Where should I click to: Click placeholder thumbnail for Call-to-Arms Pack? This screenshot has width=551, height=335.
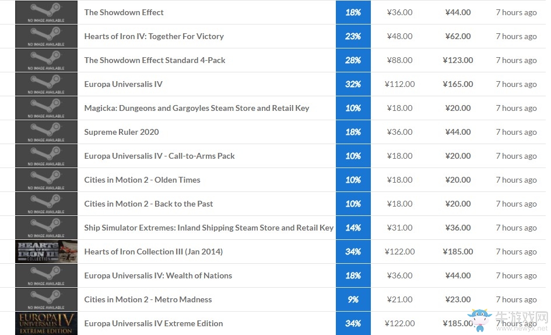[x=47, y=156]
